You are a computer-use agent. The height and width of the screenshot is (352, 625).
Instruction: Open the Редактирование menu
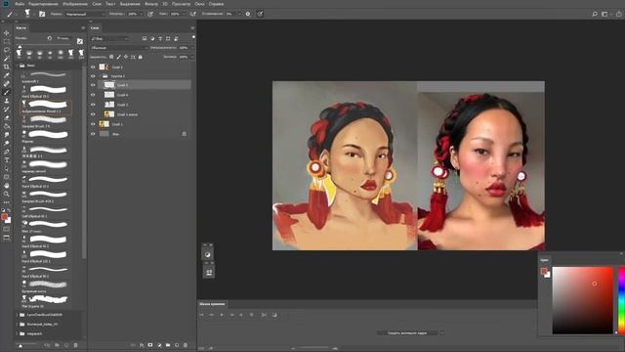(x=43, y=4)
